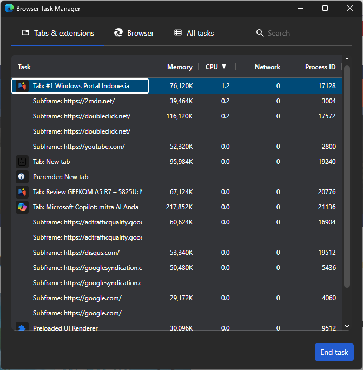Sort tasks by the Process ID column
The height and width of the screenshot is (370, 363).
320,67
